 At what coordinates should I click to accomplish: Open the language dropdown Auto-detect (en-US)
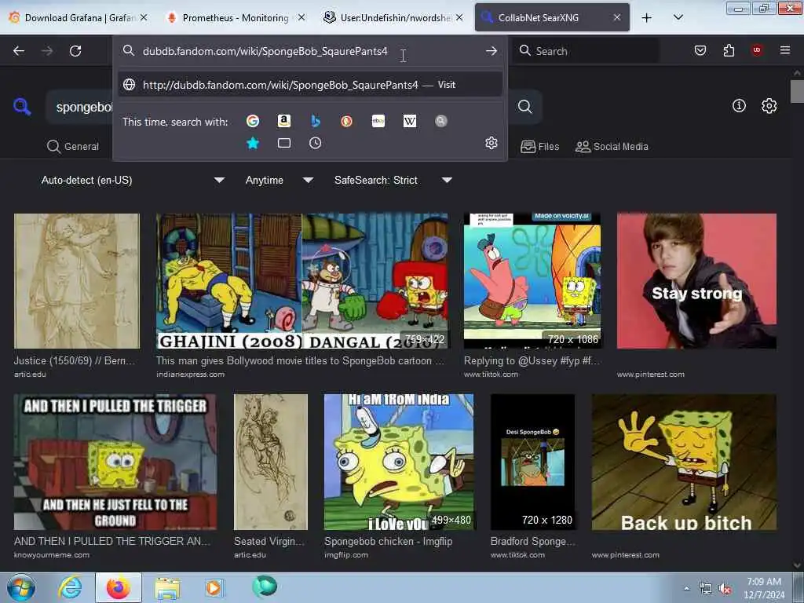pos(133,180)
